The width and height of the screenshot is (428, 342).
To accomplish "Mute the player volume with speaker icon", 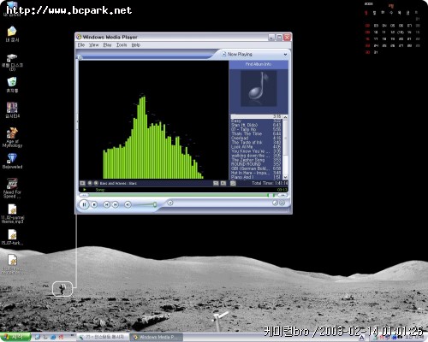I will 128,204.
